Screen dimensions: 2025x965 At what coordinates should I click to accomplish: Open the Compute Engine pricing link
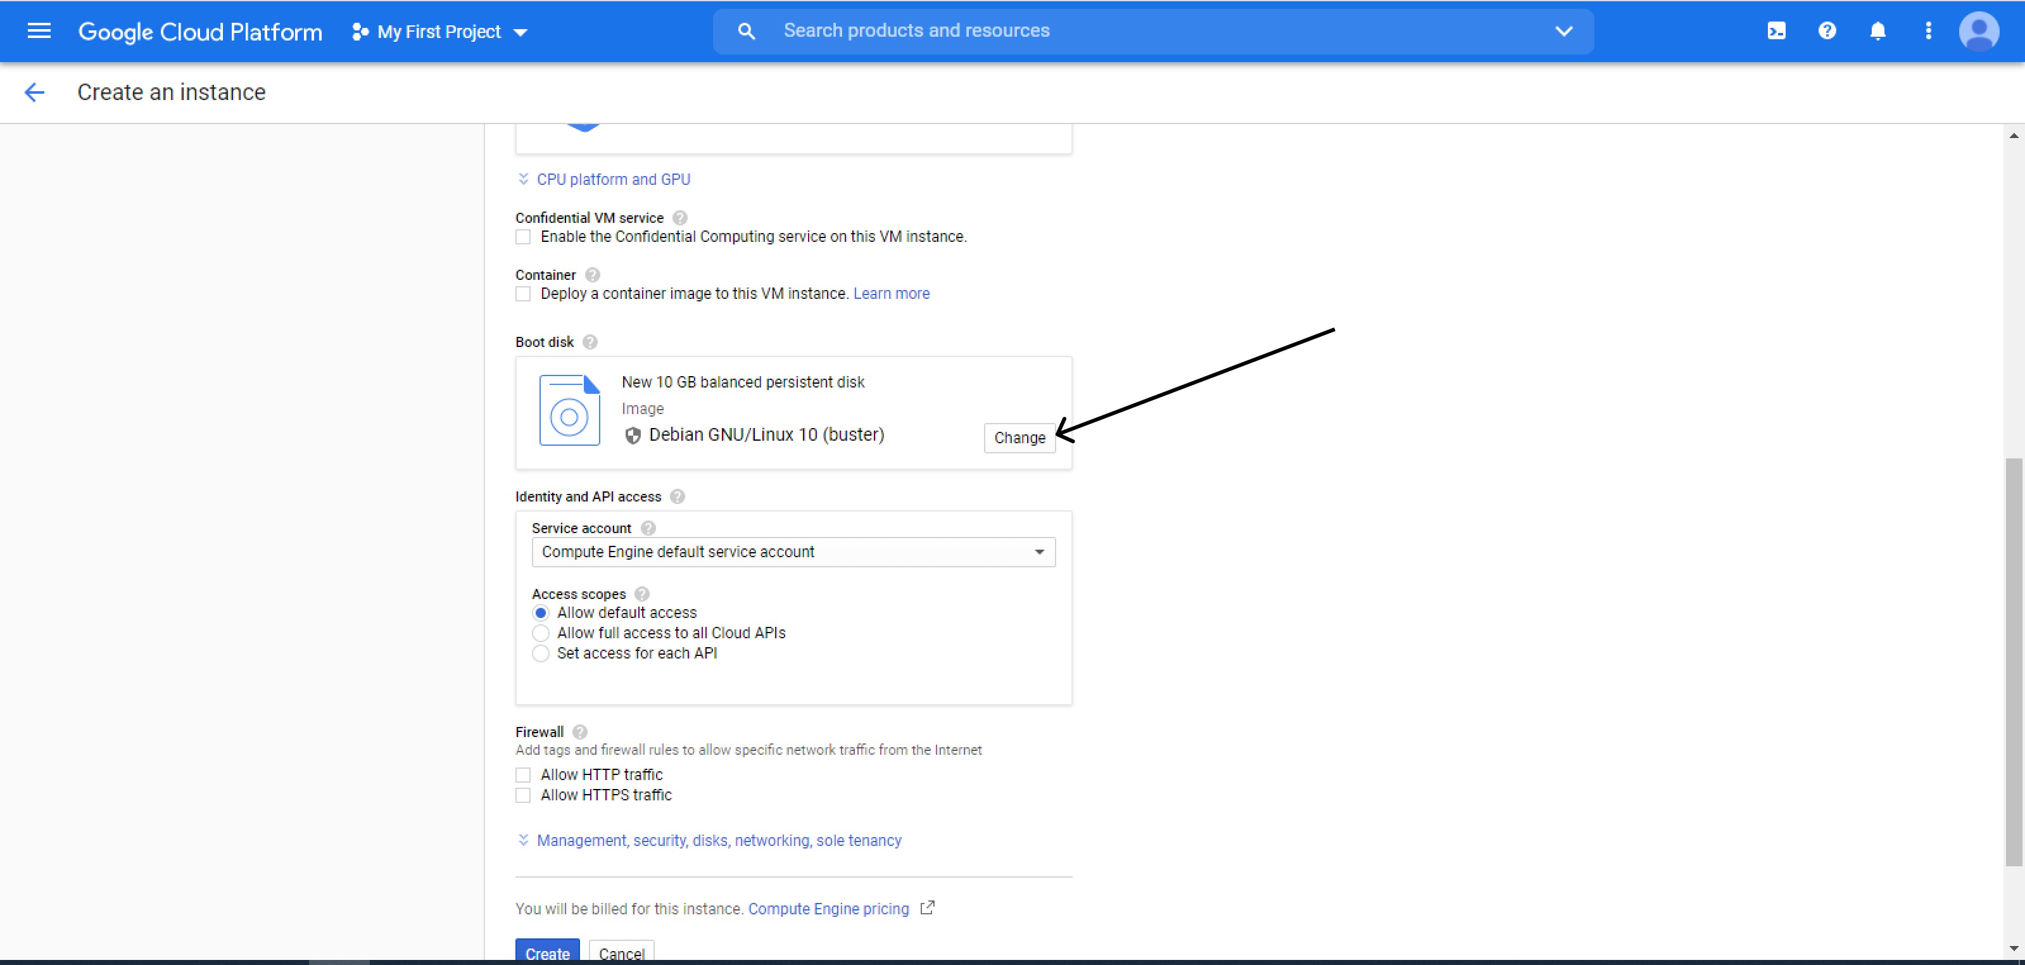coord(828,909)
